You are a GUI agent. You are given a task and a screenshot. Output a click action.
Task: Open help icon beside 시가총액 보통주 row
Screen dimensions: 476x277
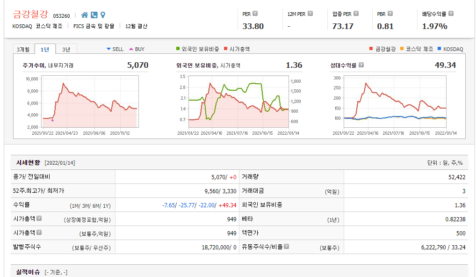click(x=39, y=233)
